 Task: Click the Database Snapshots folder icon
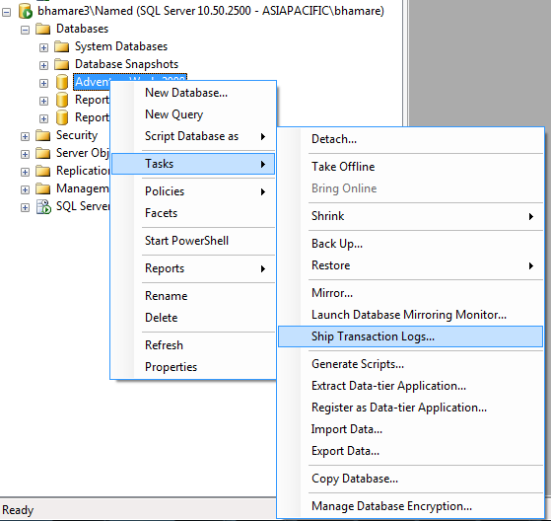pos(62,64)
